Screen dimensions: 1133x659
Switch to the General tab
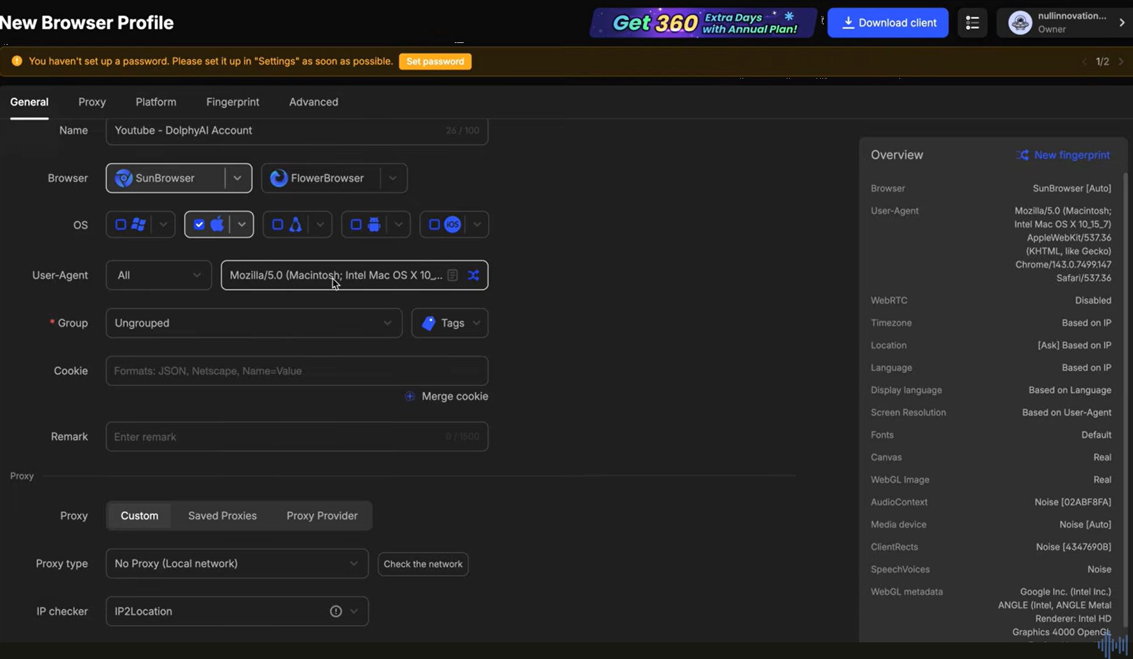click(x=29, y=102)
